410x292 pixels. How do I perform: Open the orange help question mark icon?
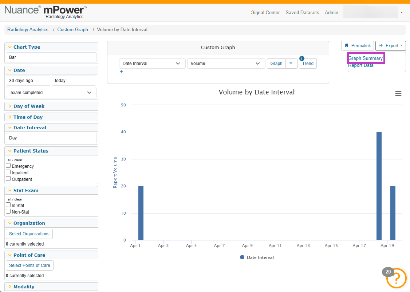click(397, 278)
